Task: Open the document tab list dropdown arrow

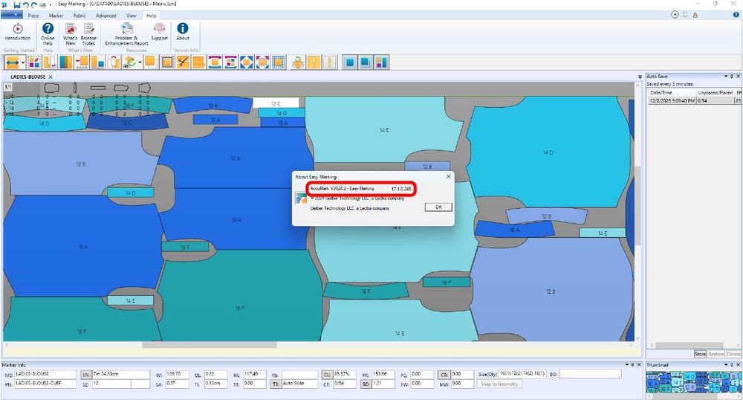Action: pyautogui.click(x=640, y=77)
